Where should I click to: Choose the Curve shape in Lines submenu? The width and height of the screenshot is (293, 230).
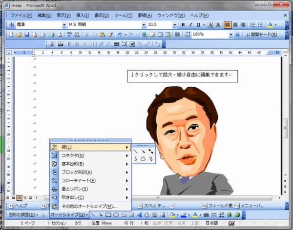[136, 159]
